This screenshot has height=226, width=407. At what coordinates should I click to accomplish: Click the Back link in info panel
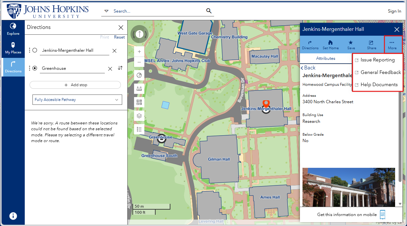coord(308,68)
